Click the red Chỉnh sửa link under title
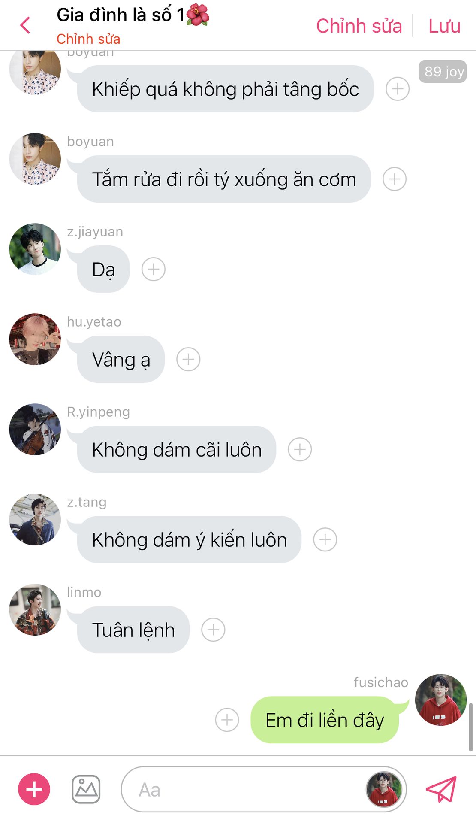Screen dimensions: 476x824 click(x=88, y=39)
